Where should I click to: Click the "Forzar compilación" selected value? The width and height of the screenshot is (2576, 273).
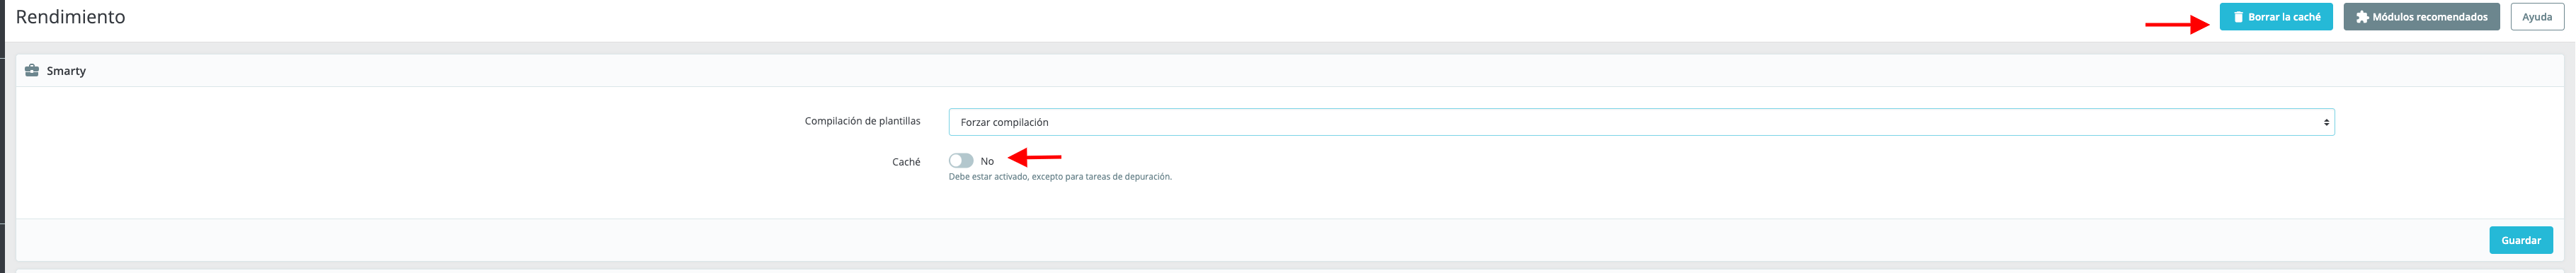[x=1004, y=122]
